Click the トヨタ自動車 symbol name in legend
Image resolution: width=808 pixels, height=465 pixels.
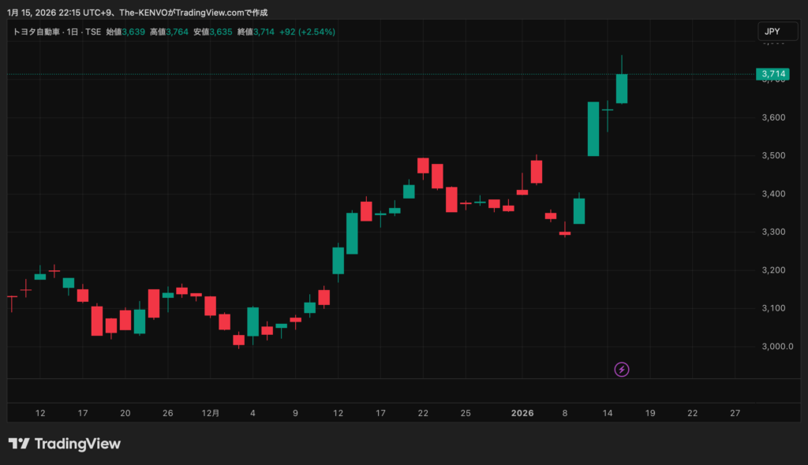(37, 32)
